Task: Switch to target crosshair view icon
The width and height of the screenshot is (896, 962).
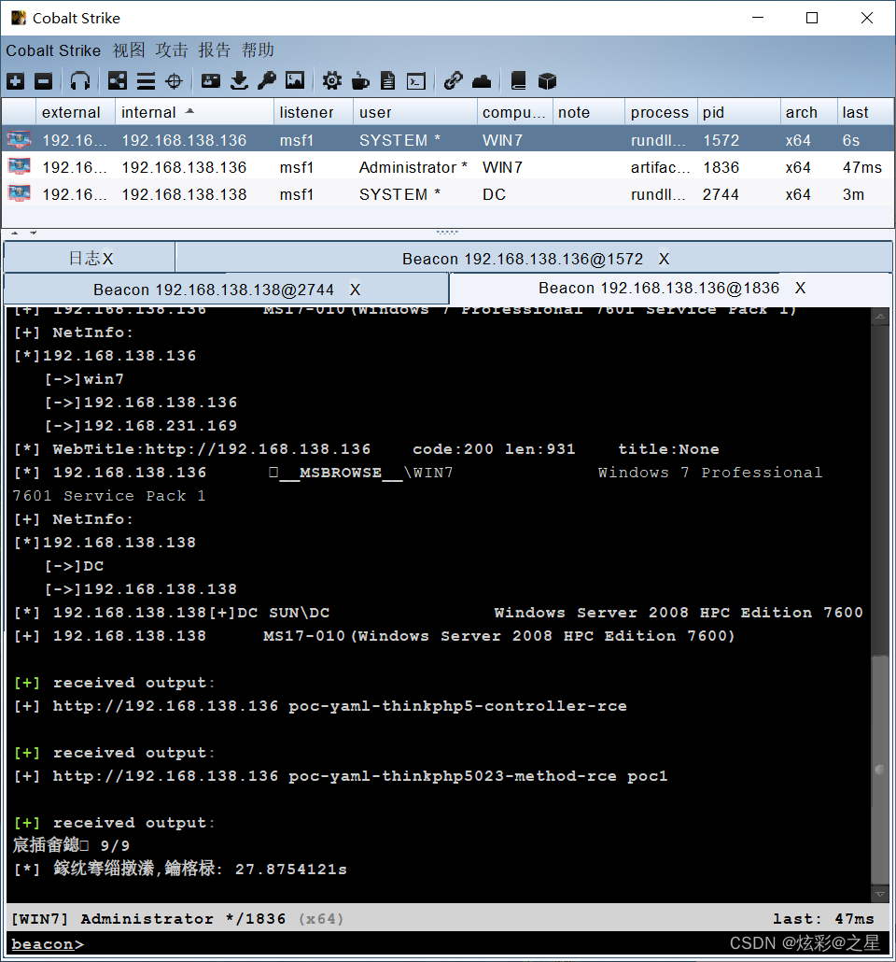Action: [175, 81]
